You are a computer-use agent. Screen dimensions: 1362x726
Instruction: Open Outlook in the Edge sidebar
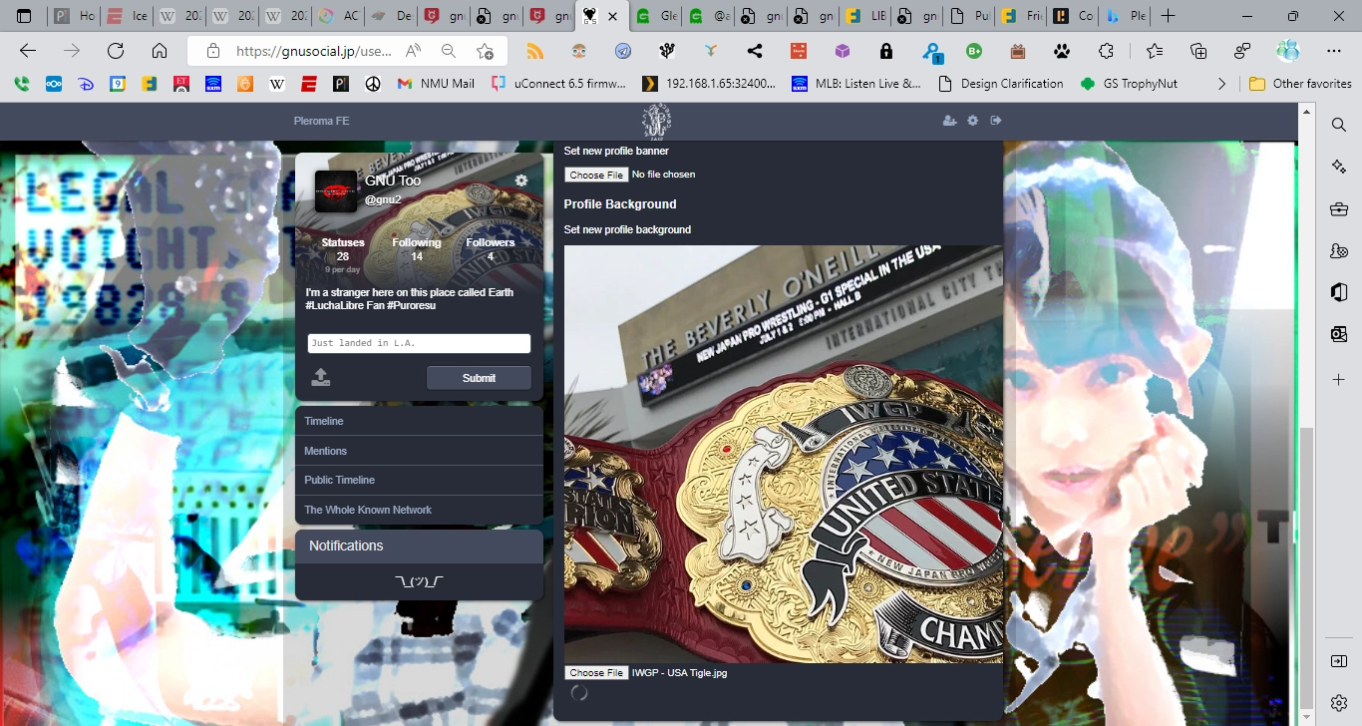[x=1339, y=334]
